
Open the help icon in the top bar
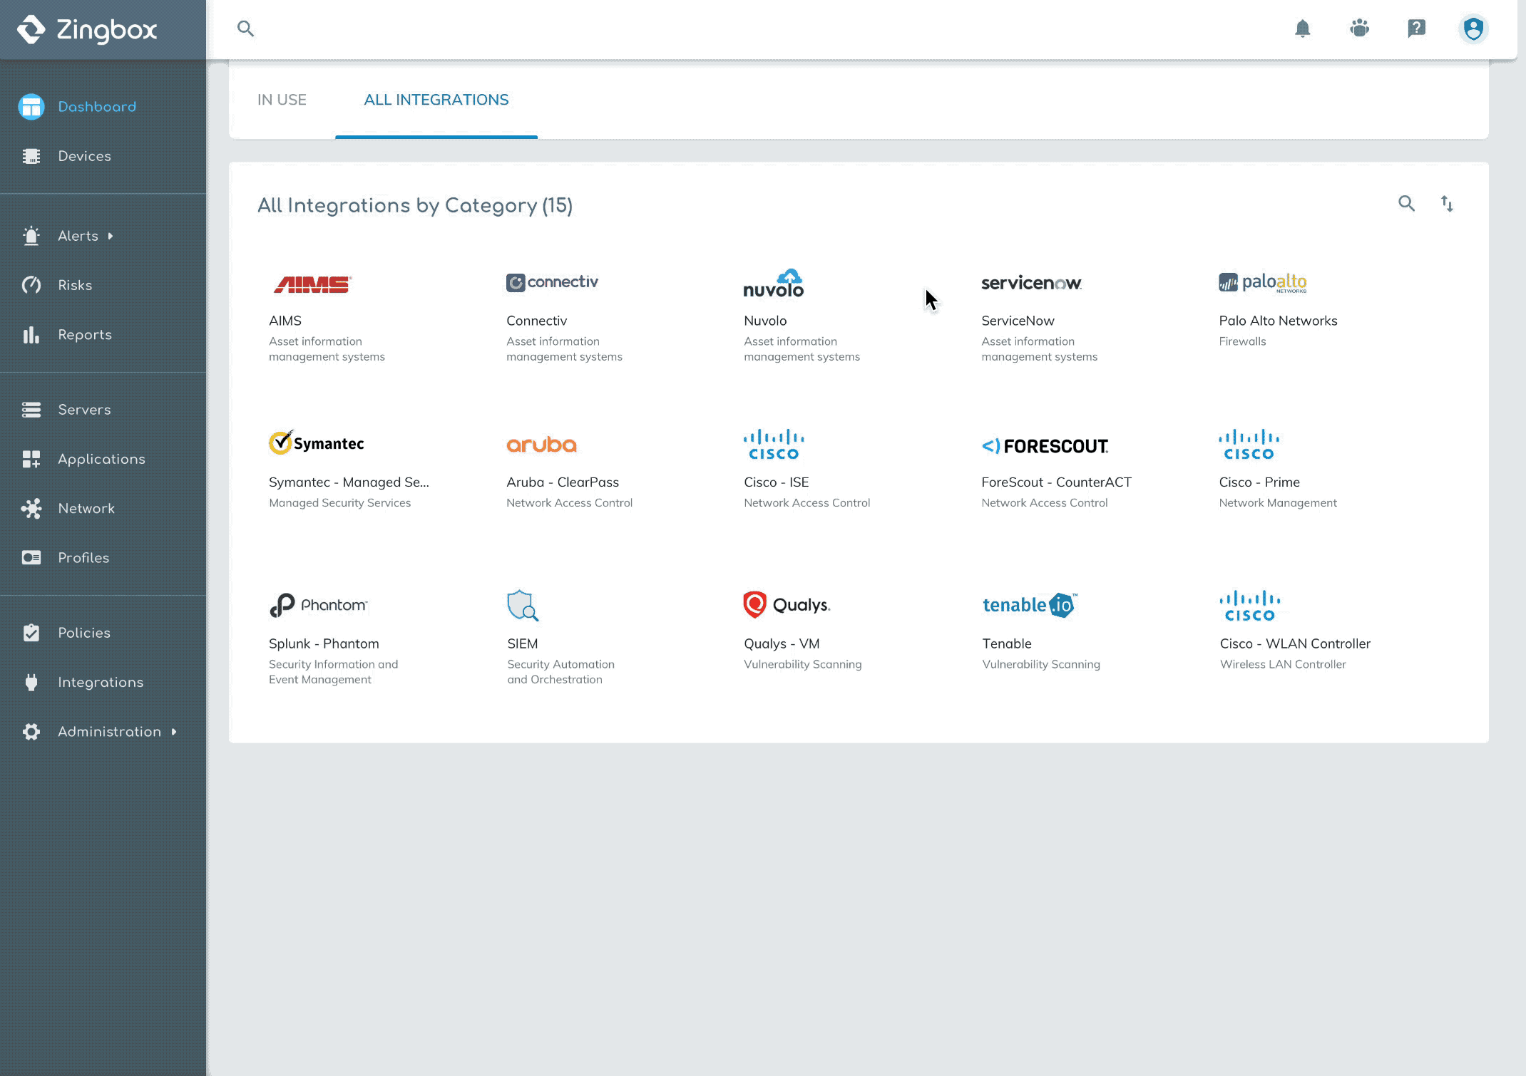click(x=1417, y=29)
